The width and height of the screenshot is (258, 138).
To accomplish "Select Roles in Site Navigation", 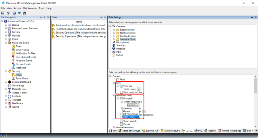I will (x=19, y=75).
